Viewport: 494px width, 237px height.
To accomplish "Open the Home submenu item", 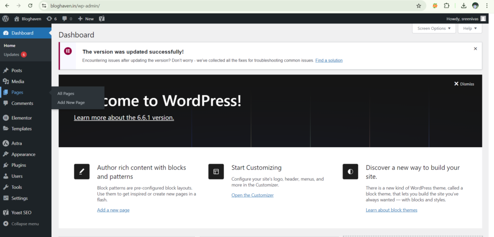I will pos(10,46).
